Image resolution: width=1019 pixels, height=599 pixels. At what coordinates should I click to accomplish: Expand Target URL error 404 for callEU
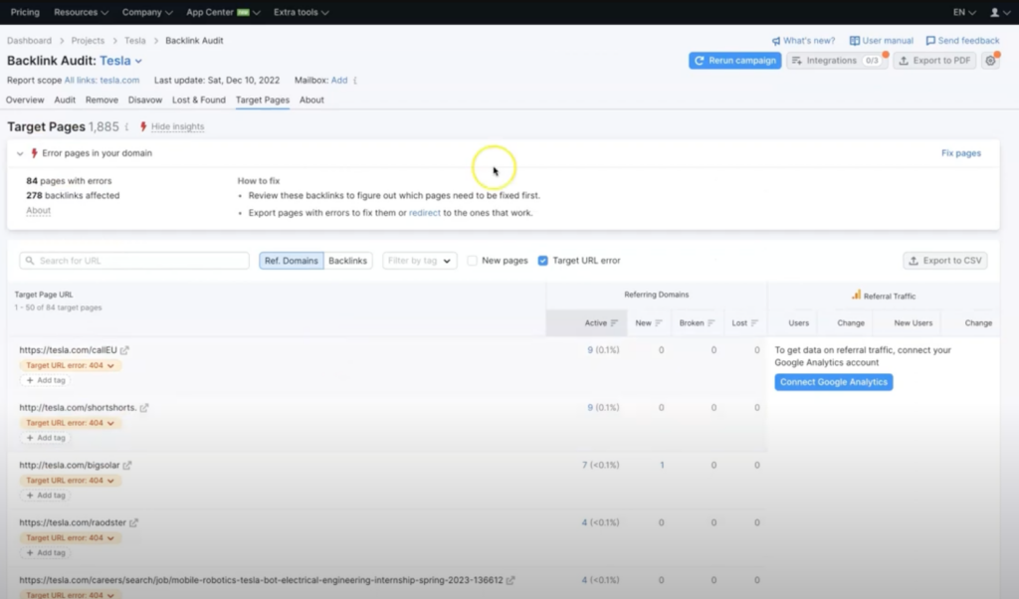pyautogui.click(x=70, y=365)
